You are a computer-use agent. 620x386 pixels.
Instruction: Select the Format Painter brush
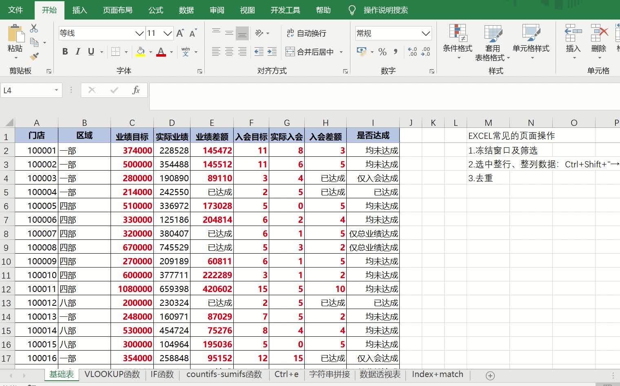pyautogui.click(x=34, y=56)
